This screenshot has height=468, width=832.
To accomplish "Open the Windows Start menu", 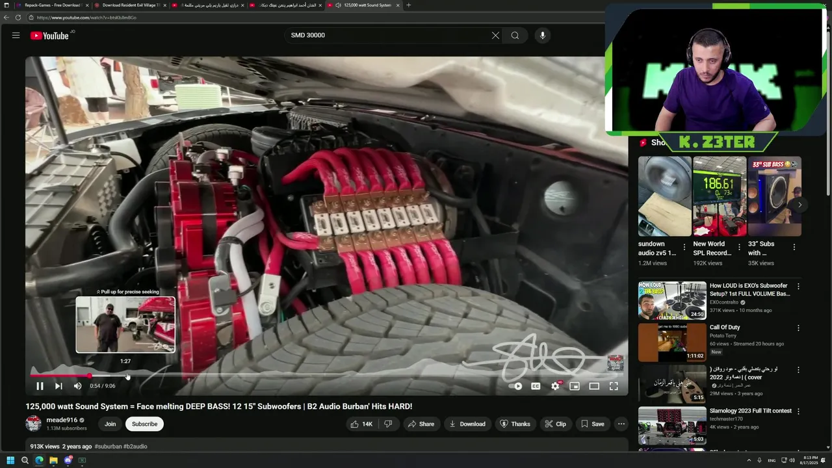I will 10,460.
